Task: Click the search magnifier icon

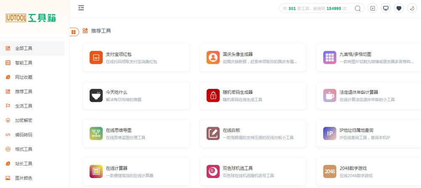Action: tap(357, 8)
